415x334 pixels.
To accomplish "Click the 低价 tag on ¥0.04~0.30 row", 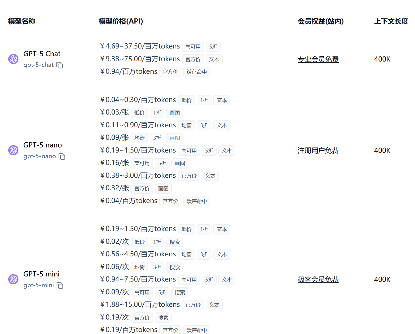I will pyautogui.click(x=187, y=100).
